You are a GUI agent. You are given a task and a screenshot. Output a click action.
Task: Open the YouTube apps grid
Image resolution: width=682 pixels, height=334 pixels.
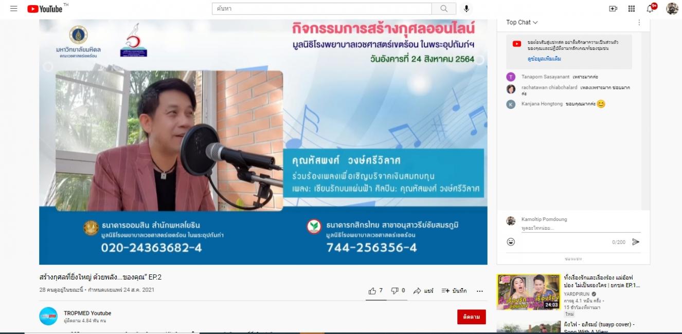pos(632,9)
